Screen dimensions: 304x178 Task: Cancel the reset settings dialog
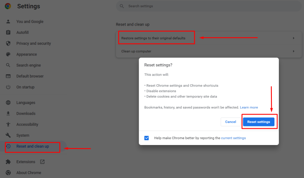pos(231,122)
